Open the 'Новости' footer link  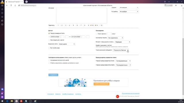(x=58, y=94)
